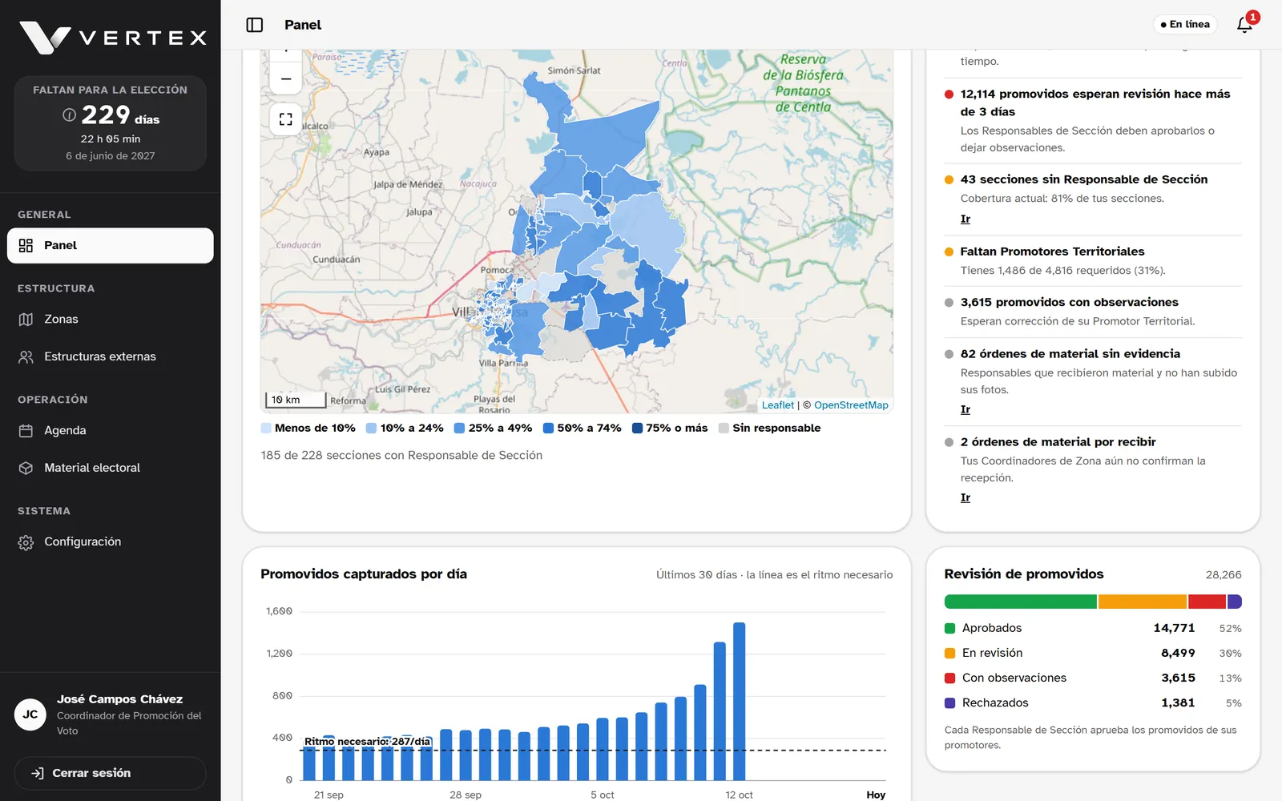
Task: Open Configuración
Action: click(x=111, y=542)
